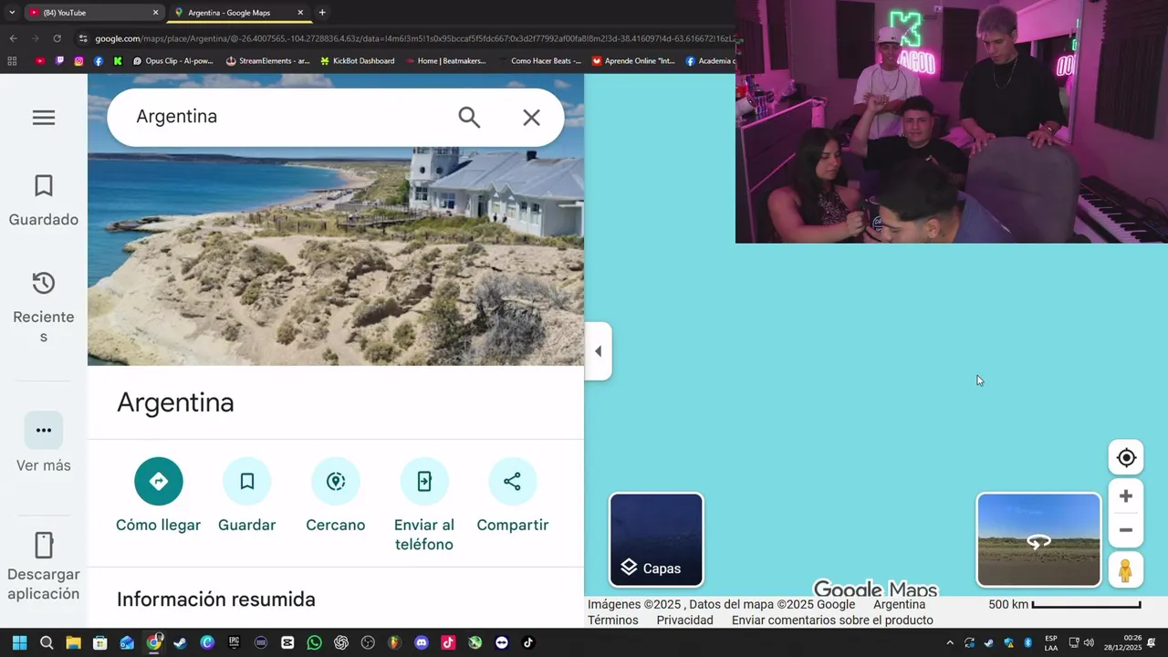Image resolution: width=1168 pixels, height=657 pixels.
Task: Open the Street View preview thumbnail
Action: click(1038, 539)
